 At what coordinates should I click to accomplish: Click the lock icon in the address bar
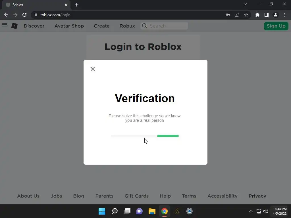point(36,15)
